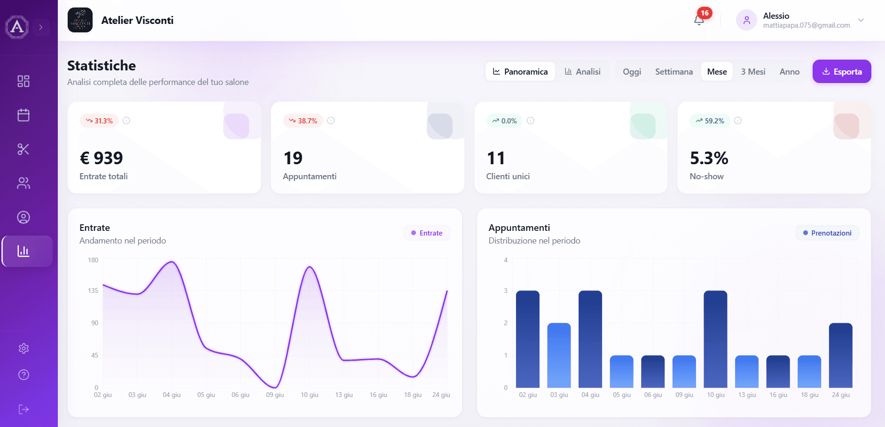Open the Alessio account dropdown chevron
The image size is (885, 427).
861,20
